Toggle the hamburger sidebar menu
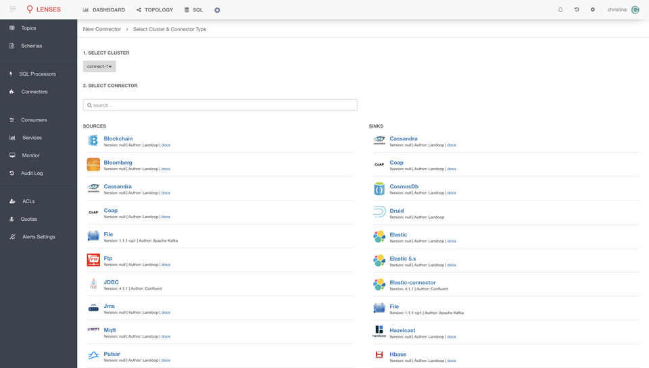 tap(13, 9)
